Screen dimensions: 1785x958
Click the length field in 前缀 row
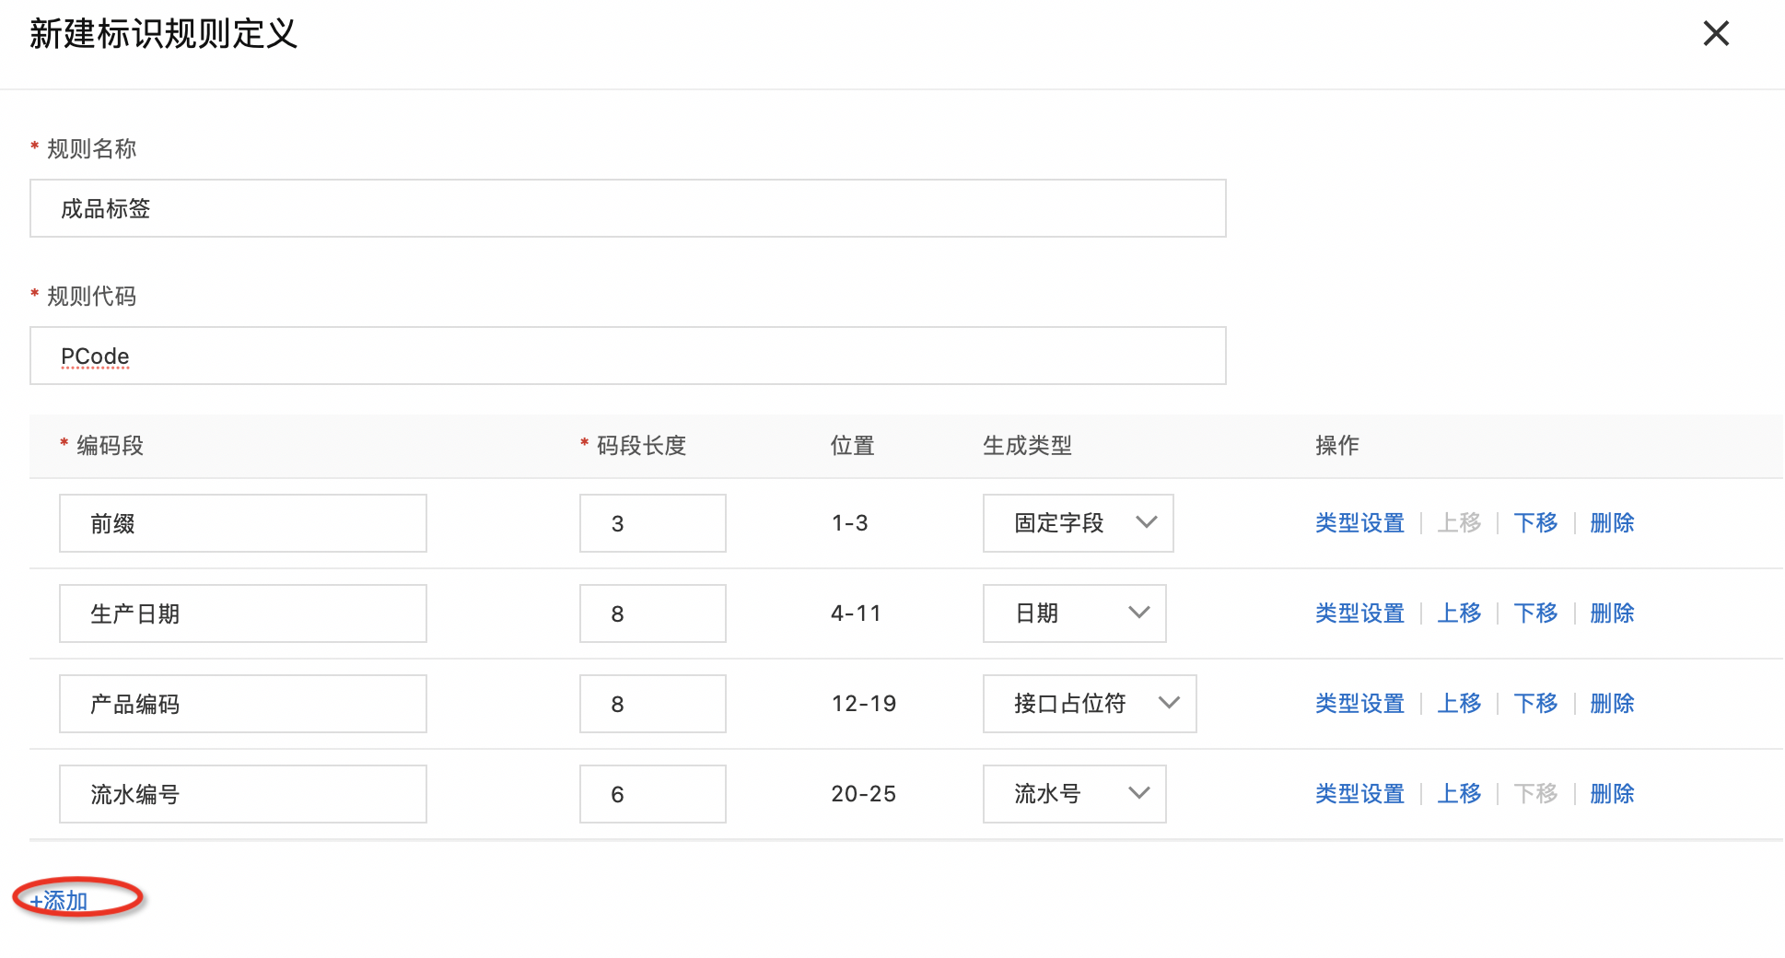pyautogui.click(x=653, y=523)
